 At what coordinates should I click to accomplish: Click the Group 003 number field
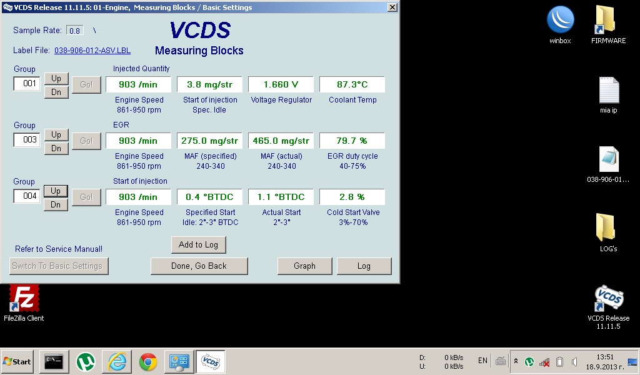coord(27,140)
